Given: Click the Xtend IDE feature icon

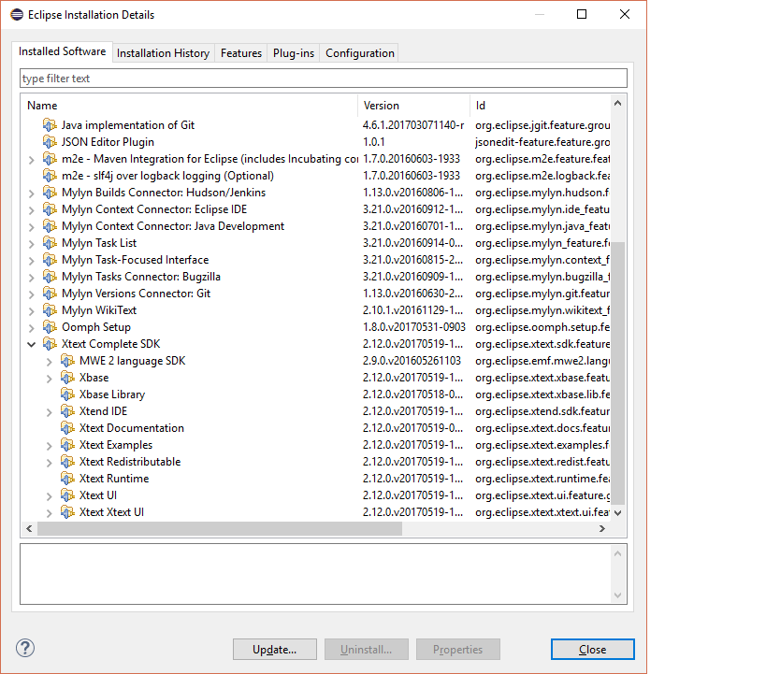Looking at the screenshot, I should click(67, 411).
